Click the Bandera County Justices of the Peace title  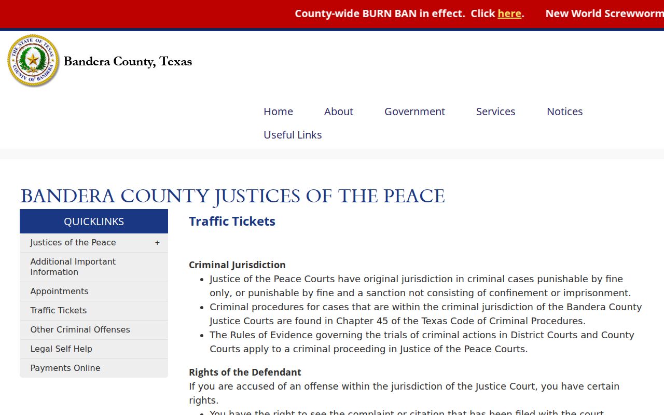232,196
